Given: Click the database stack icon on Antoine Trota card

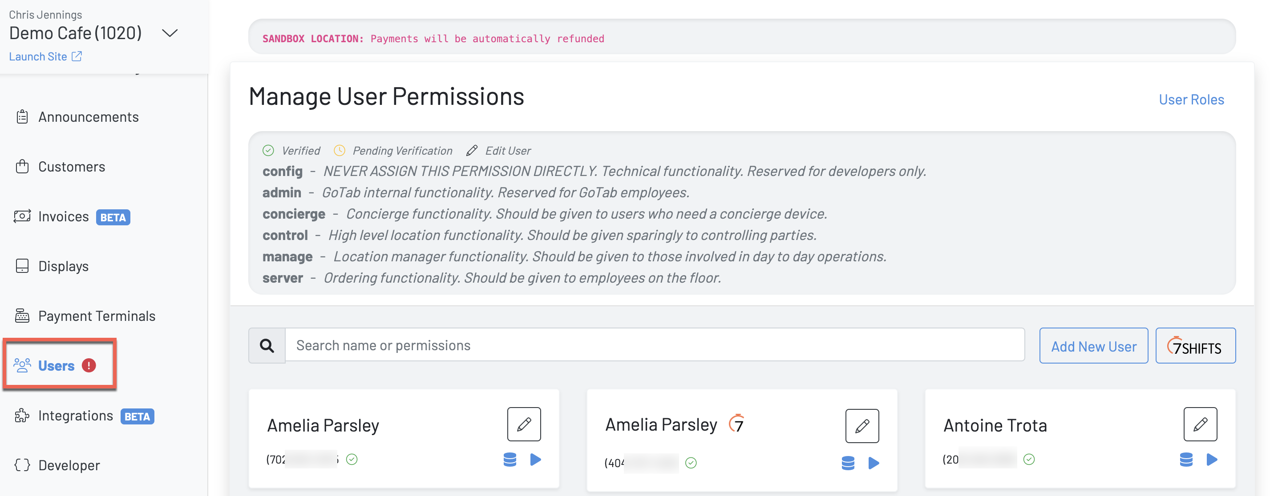Looking at the screenshot, I should click(1186, 459).
